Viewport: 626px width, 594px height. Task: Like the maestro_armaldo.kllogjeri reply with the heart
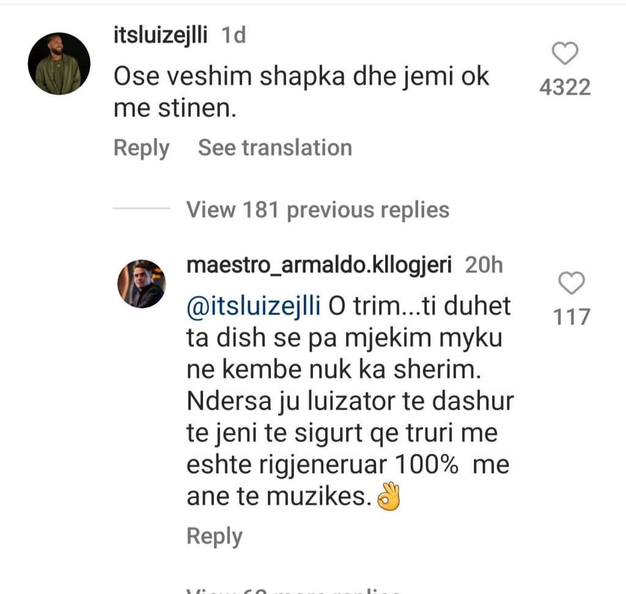[572, 283]
